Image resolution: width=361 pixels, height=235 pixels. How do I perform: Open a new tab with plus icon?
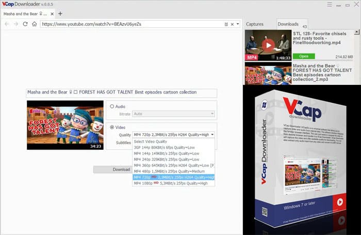[60, 14]
